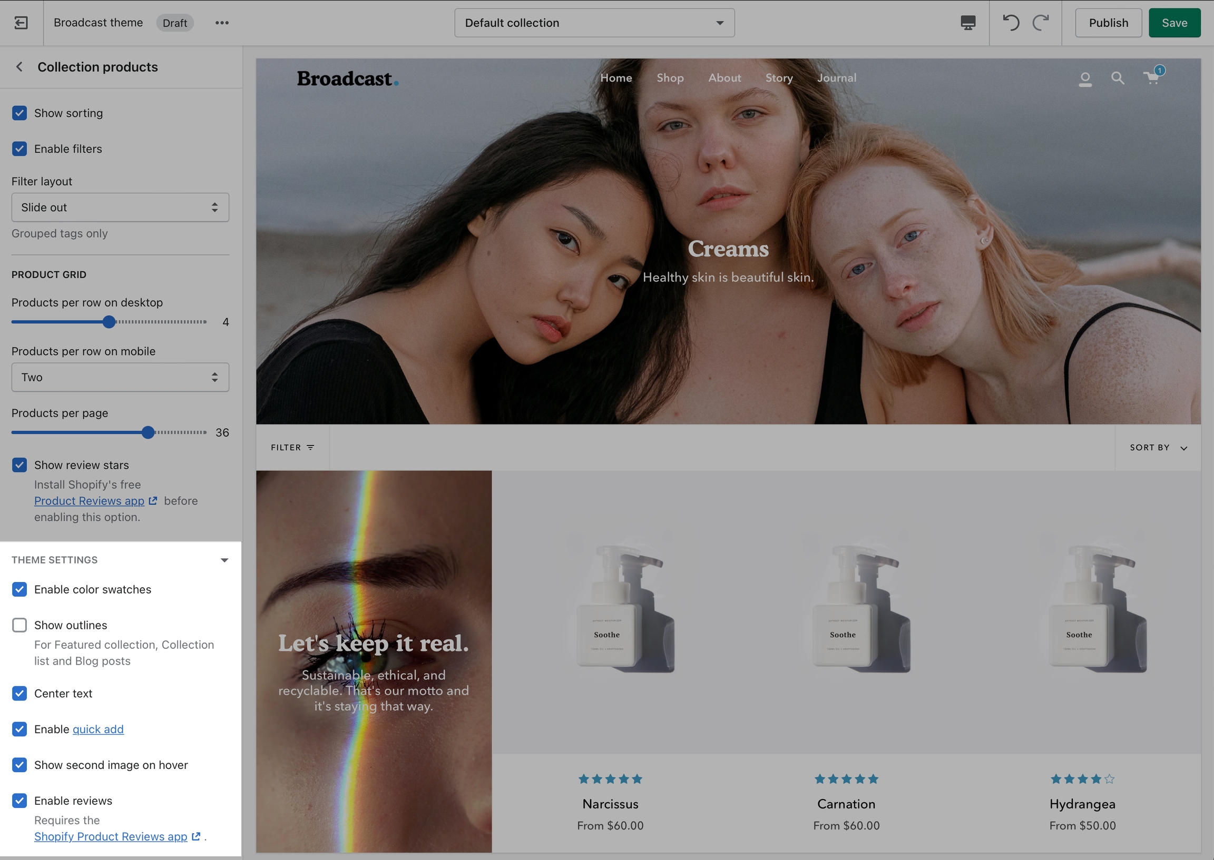Open the Default collection template dropdown
1214x860 pixels.
(594, 23)
